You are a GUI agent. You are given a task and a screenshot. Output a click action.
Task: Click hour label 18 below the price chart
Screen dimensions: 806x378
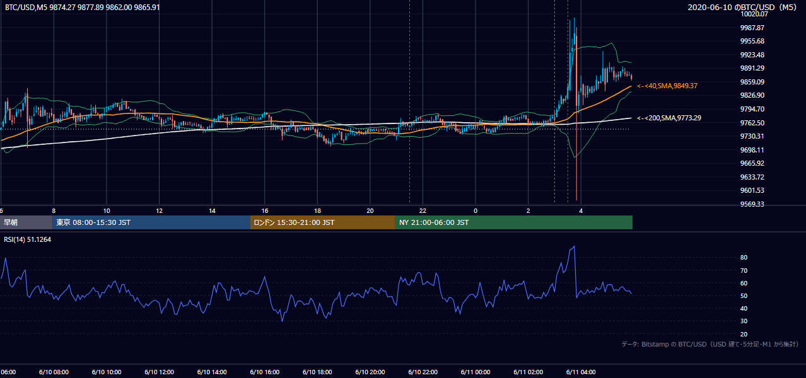point(318,210)
